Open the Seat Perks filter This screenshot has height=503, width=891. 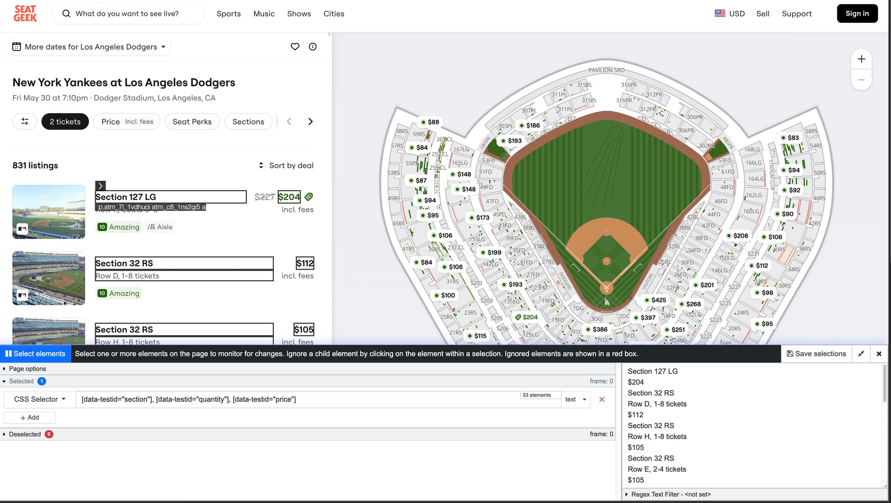coord(192,121)
